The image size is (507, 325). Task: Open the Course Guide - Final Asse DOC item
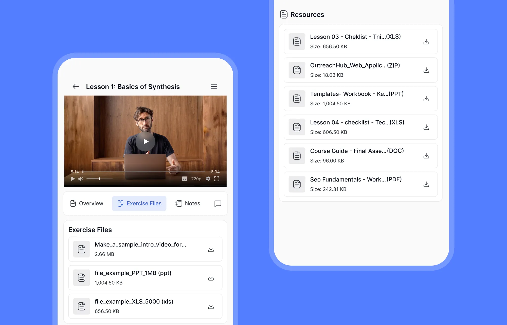click(x=361, y=156)
